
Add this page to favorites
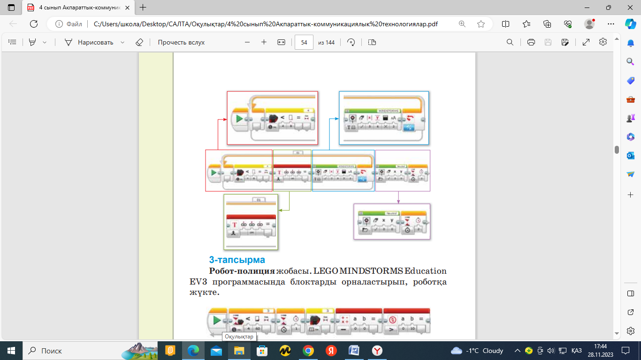(x=481, y=24)
